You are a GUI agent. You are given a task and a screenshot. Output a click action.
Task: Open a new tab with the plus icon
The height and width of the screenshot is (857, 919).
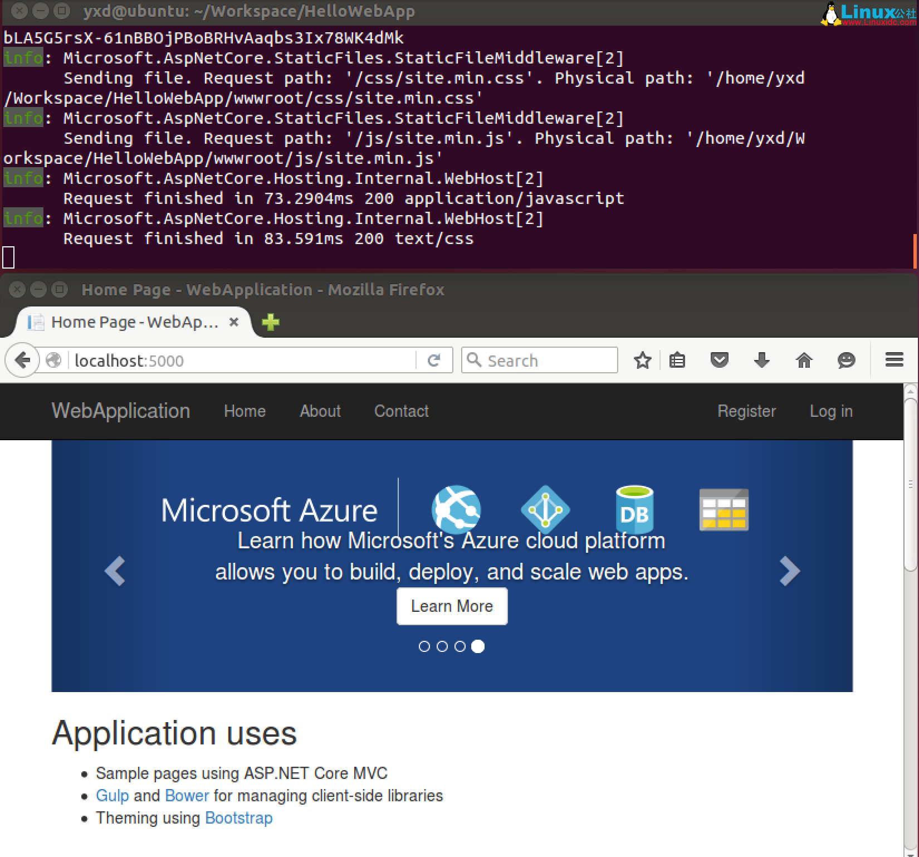click(271, 322)
